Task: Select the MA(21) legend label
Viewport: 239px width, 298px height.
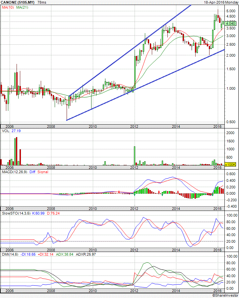Action: point(22,7)
